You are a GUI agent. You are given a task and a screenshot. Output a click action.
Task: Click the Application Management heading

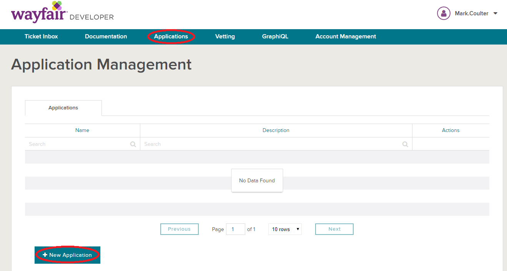(101, 64)
